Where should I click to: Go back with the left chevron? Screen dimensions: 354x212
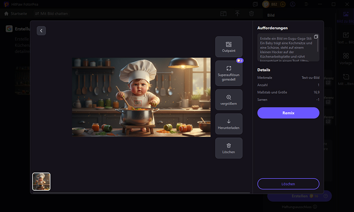(x=41, y=30)
